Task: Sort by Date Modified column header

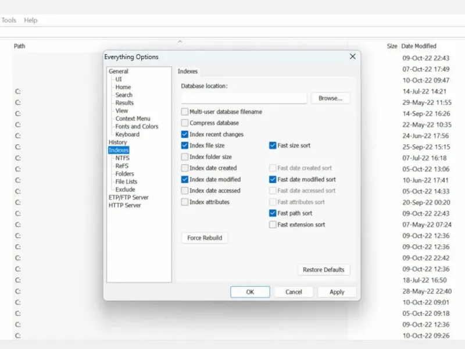Action: click(419, 46)
